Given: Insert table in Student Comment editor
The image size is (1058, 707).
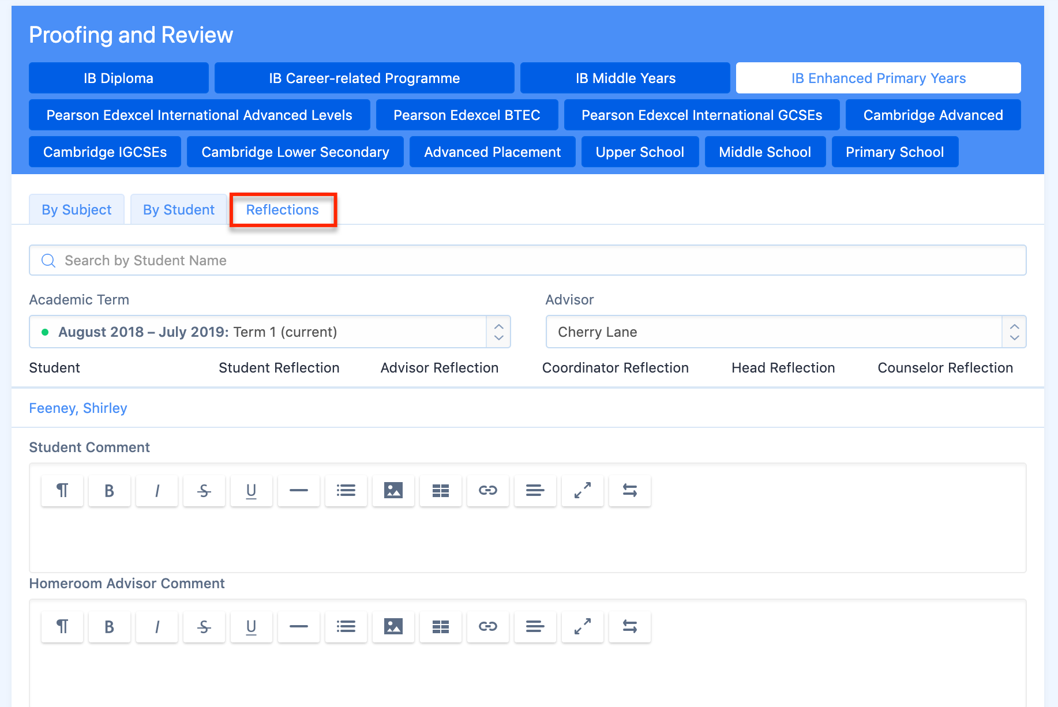Looking at the screenshot, I should click(x=441, y=491).
